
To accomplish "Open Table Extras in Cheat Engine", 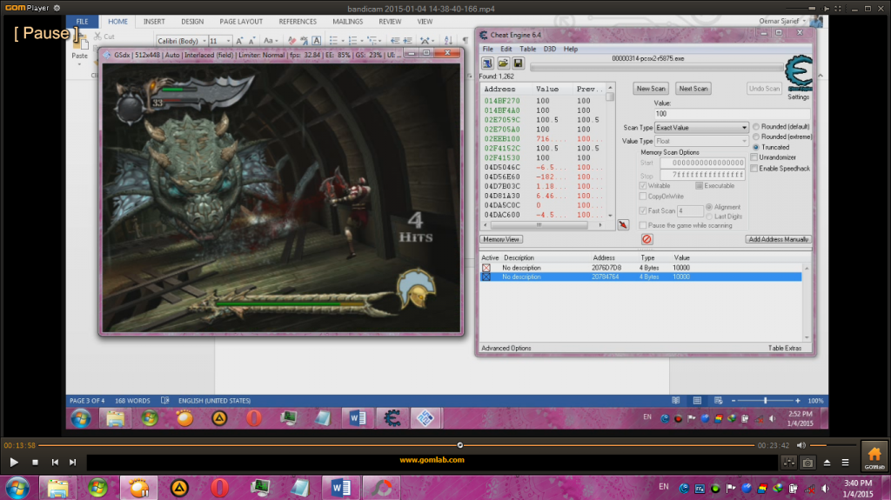I will (785, 349).
